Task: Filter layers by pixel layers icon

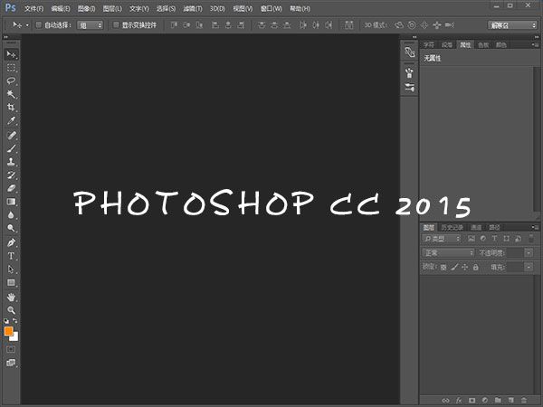Action: [x=472, y=239]
